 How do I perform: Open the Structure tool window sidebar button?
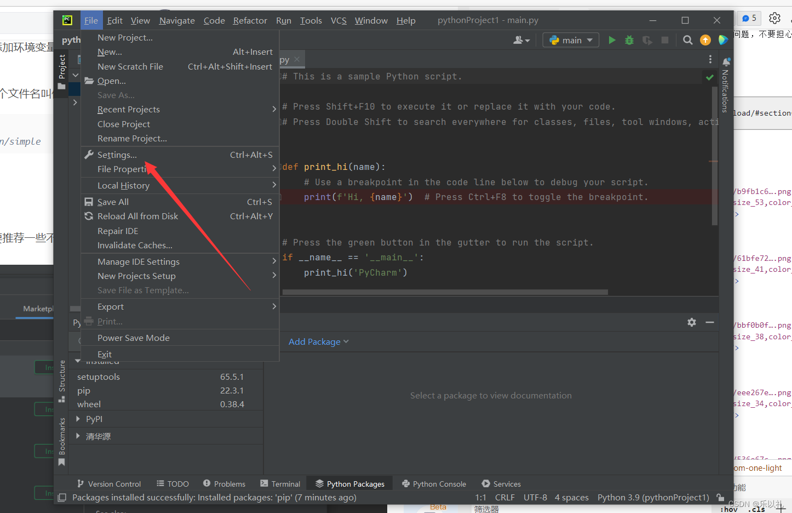click(62, 381)
